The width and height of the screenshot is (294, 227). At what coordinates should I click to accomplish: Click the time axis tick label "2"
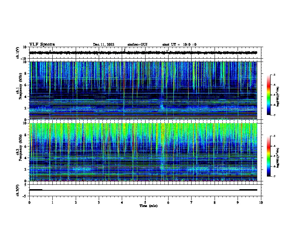click(76, 203)
